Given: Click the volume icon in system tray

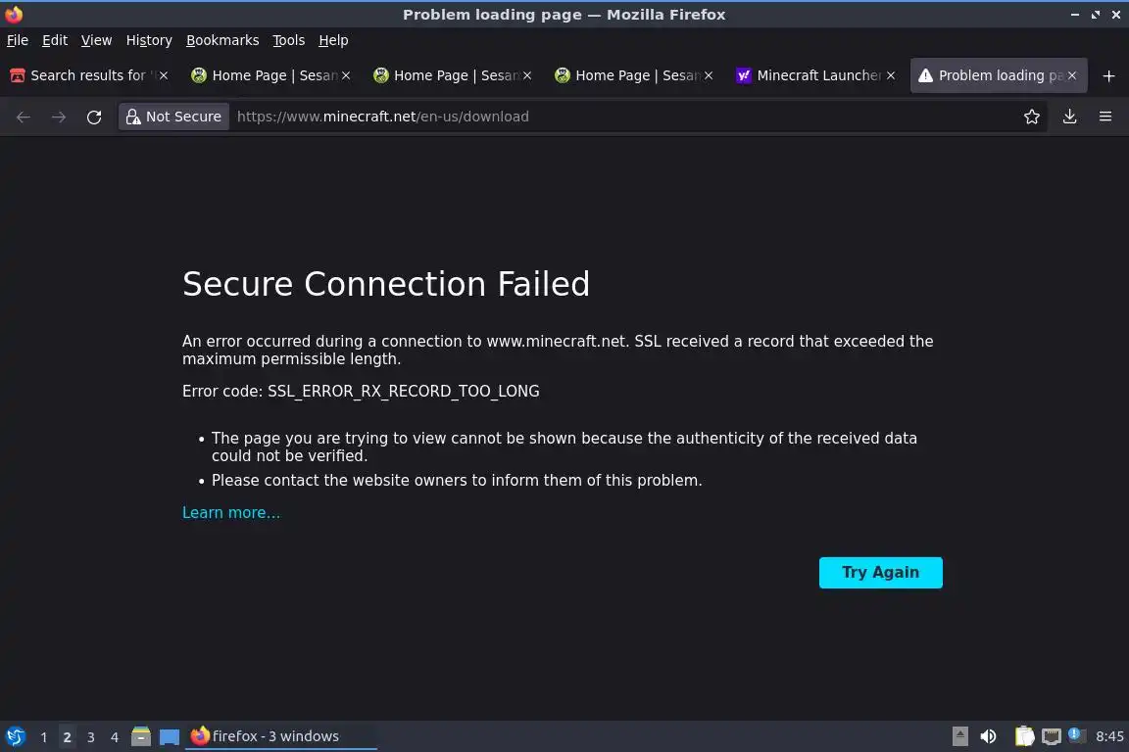Looking at the screenshot, I should (x=988, y=736).
